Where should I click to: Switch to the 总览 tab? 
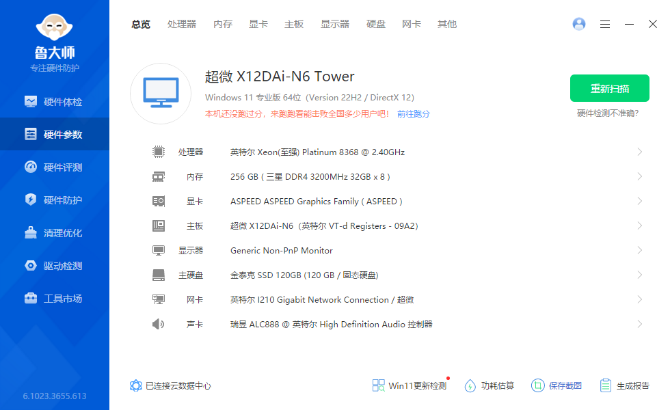pyautogui.click(x=141, y=25)
